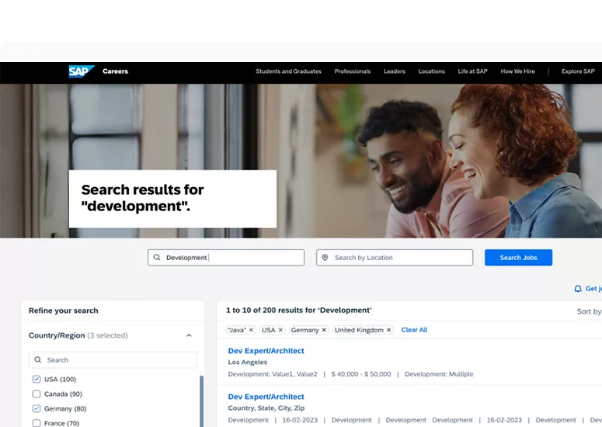The image size is (602, 427).
Task: Click the Search by Location field
Action: 400,258
